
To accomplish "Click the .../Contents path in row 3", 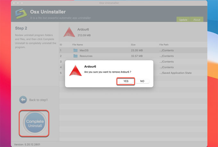I will (x=167, y=62).
